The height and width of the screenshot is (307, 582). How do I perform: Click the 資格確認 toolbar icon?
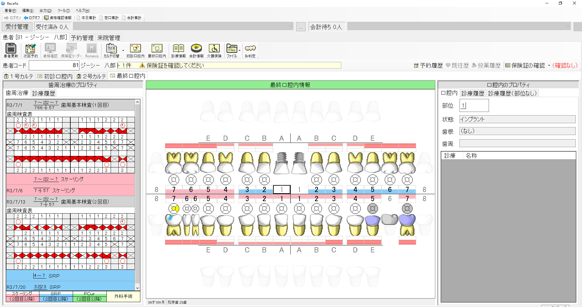(x=50, y=50)
